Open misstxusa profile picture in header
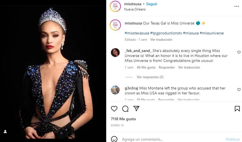Image resolution: width=242 pixels, height=142 pixels. pos(115,6)
